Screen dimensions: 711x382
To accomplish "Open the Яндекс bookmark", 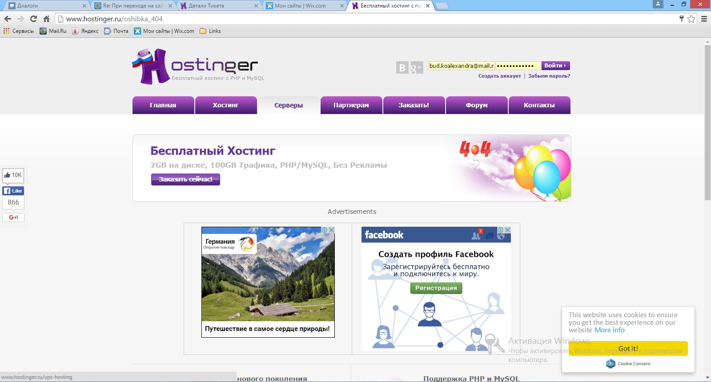I will 85,31.
